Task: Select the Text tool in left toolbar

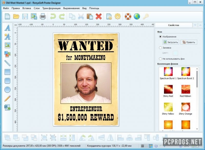Action: pyautogui.click(x=7, y=28)
